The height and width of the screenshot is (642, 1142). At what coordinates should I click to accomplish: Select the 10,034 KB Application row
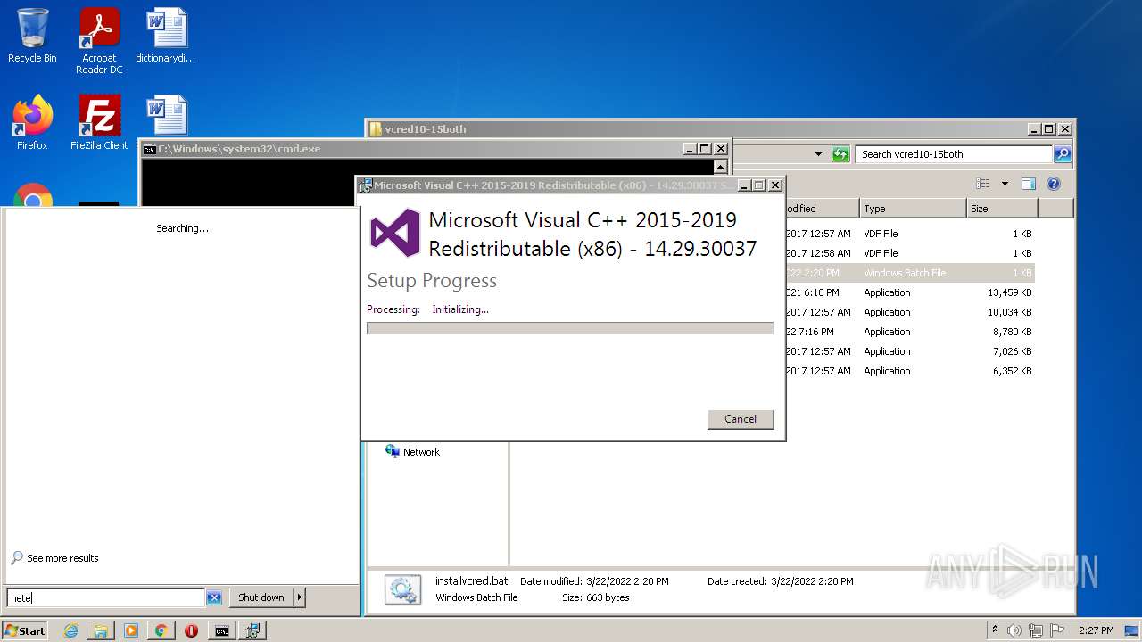tap(909, 312)
